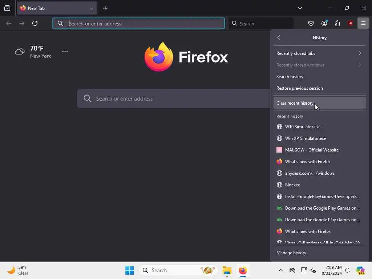This screenshot has height=279, width=372.
Task: Focus the center page search field
Action: (173, 98)
